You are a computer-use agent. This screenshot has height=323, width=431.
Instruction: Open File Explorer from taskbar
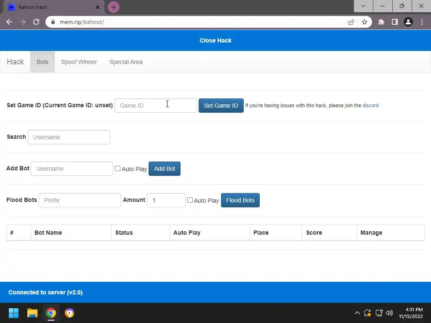(32, 313)
